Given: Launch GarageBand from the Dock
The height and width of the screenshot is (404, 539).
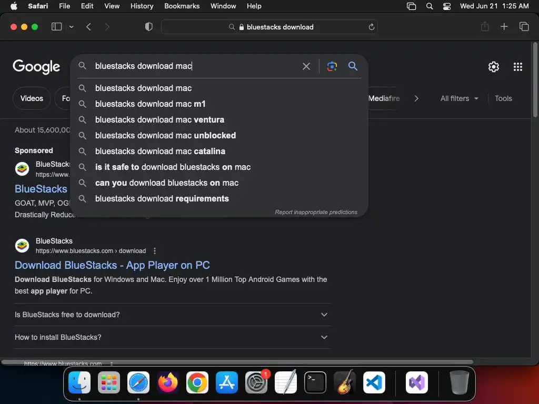Looking at the screenshot, I should 345,382.
